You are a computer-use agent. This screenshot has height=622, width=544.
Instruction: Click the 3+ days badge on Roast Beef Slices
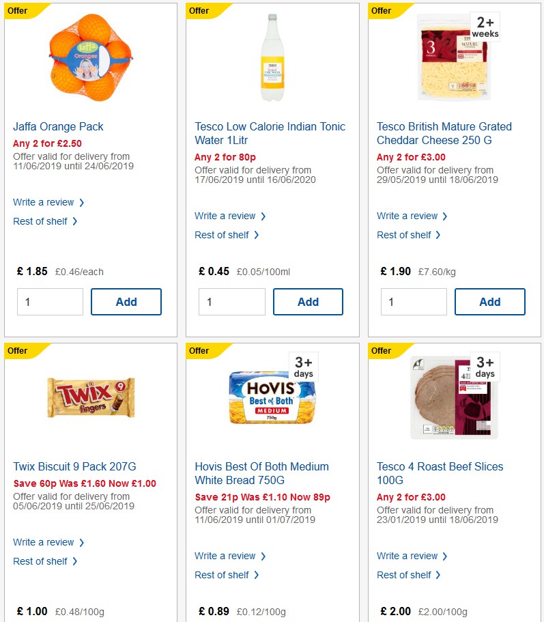click(x=484, y=367)
